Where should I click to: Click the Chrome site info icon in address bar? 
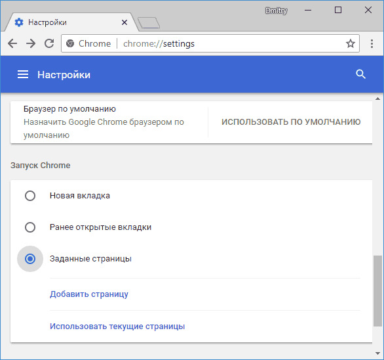pyautogui.click(x=70, y=43)
